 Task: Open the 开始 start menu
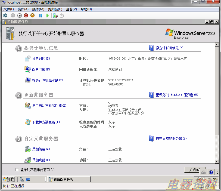[8, 179]
